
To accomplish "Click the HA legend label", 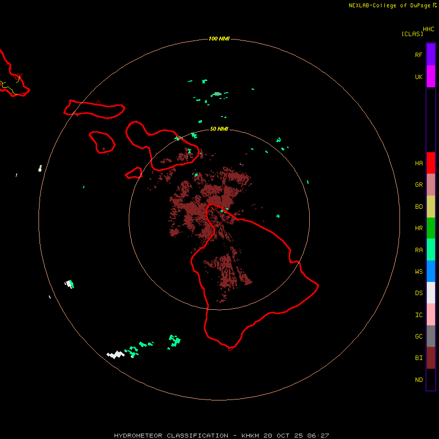I will [x=419, y=163].
